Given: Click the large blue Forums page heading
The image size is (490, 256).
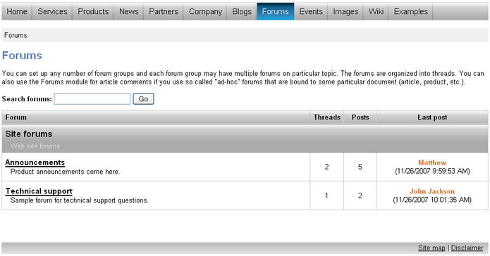Looking at the screenshot, I should click(22, 56).
